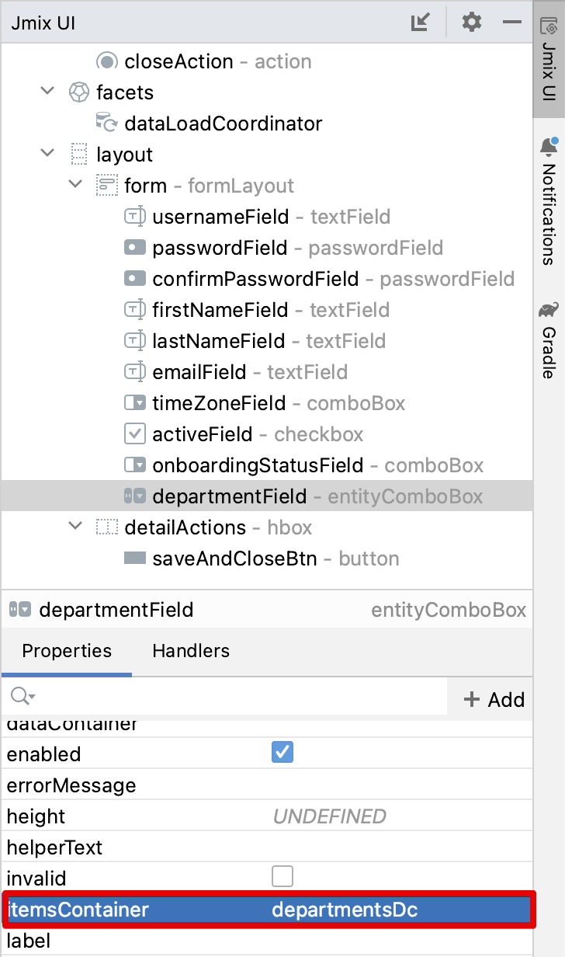Select the dataLoadCoordinator facet icon
This screenshot has width=565, height=957.
click(106, 124)
